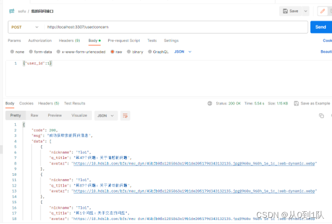Click the Time: 5.54 s text
This screenshot has height=224, width=332.
254,104
